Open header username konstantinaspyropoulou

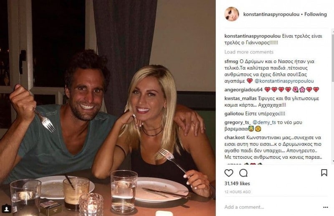pos(271,14)
